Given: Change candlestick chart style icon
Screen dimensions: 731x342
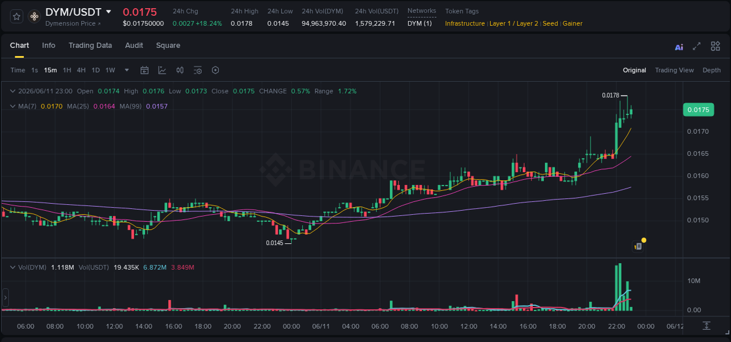Looking at the screenshot, I should [x=180, y=70].
